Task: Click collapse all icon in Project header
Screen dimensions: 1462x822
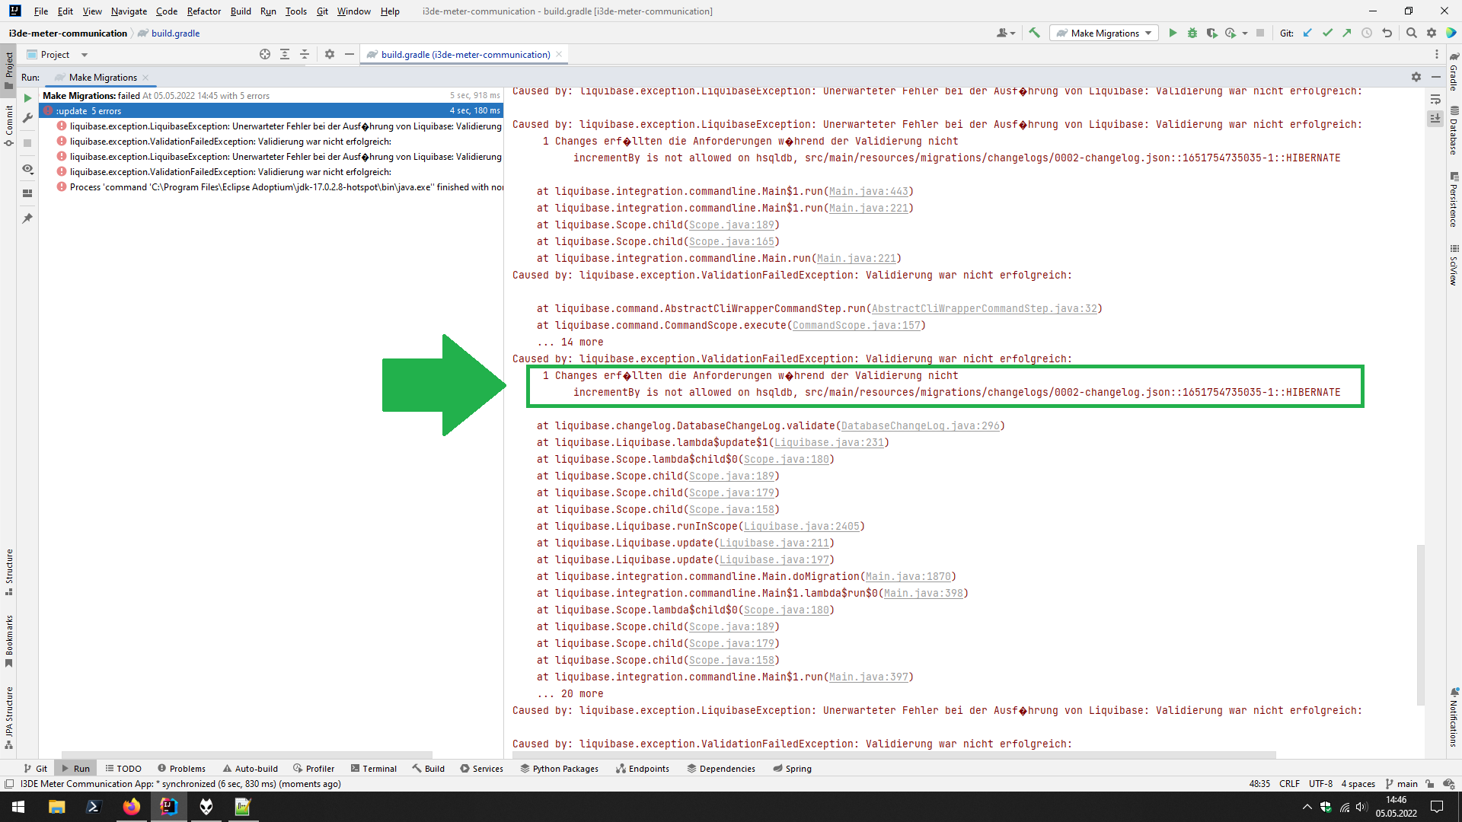Action: 305,54
